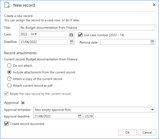Open the Remind date calendar picker

[152, 42]
